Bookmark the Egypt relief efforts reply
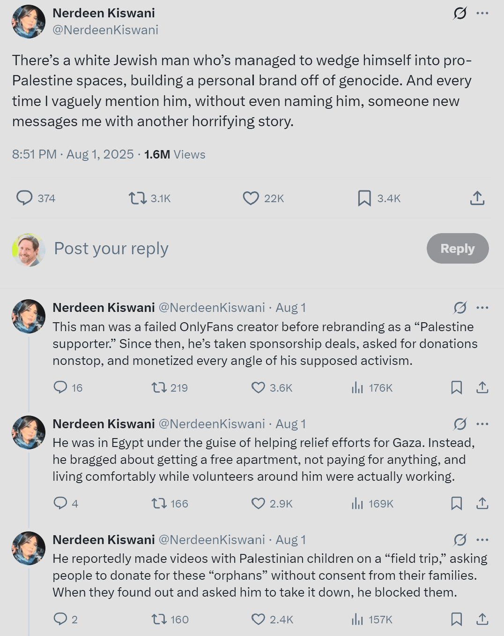The image size is (504, 636). (x=456, y=504)
